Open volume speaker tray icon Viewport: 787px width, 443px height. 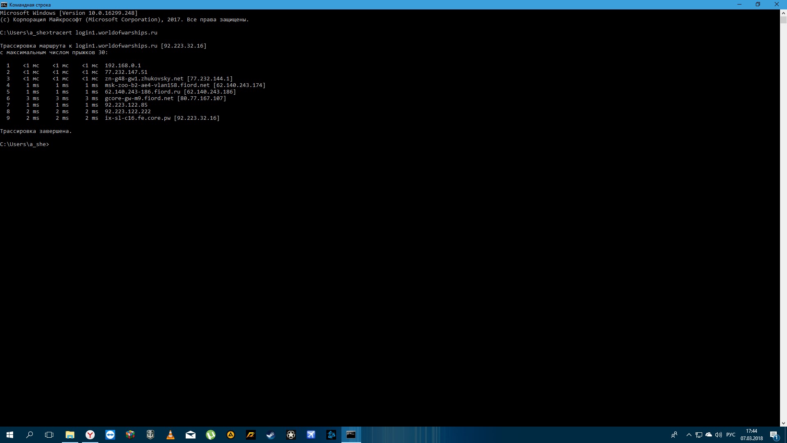[x=719, y=435]
